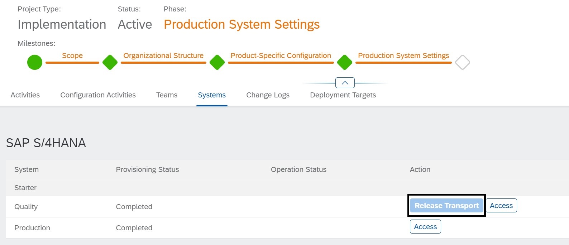Select the Systems tab
This screenshot has width=569, height=245.
(212, 95)
